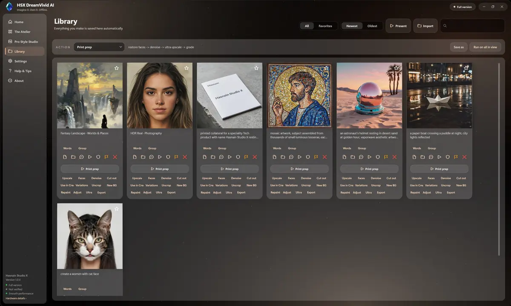
Task: Click the orange flag on astronaut's helmet card
Action: (386, 157)
